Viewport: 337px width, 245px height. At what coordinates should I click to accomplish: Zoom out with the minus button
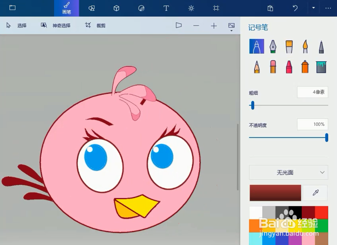196,26
